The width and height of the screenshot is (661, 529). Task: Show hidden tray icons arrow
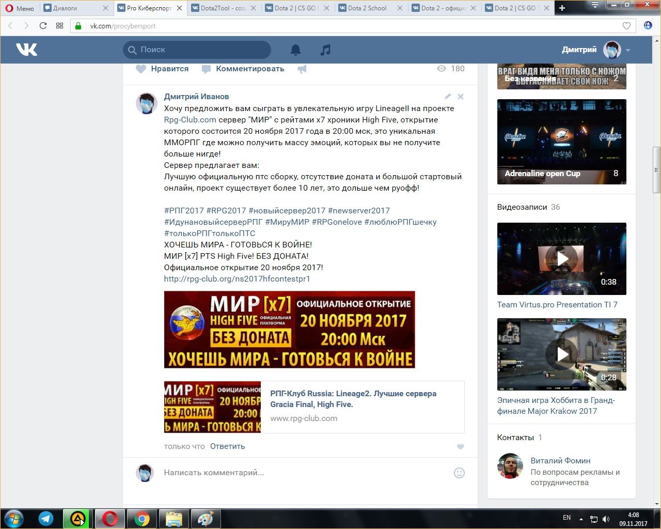[x=581, y=519]
